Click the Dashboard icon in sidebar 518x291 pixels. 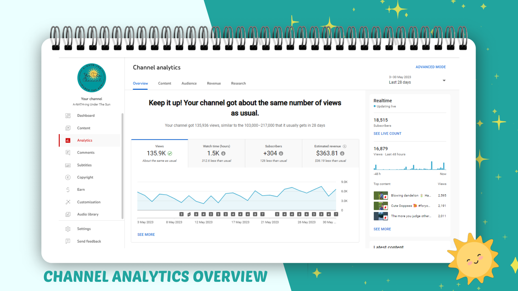point(68,116)
